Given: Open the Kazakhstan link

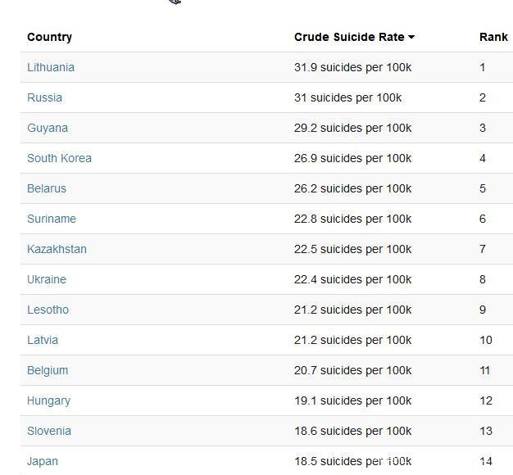Looking at the screenshot, I should pos(57,249).
